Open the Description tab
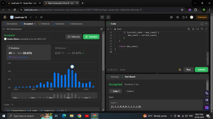Screen dimensions: 213x119 point(11,24)
